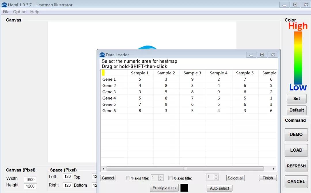
Task: Increase the Y-axis title spinner value
Action: pyautogui.click(x=161, y=176)
